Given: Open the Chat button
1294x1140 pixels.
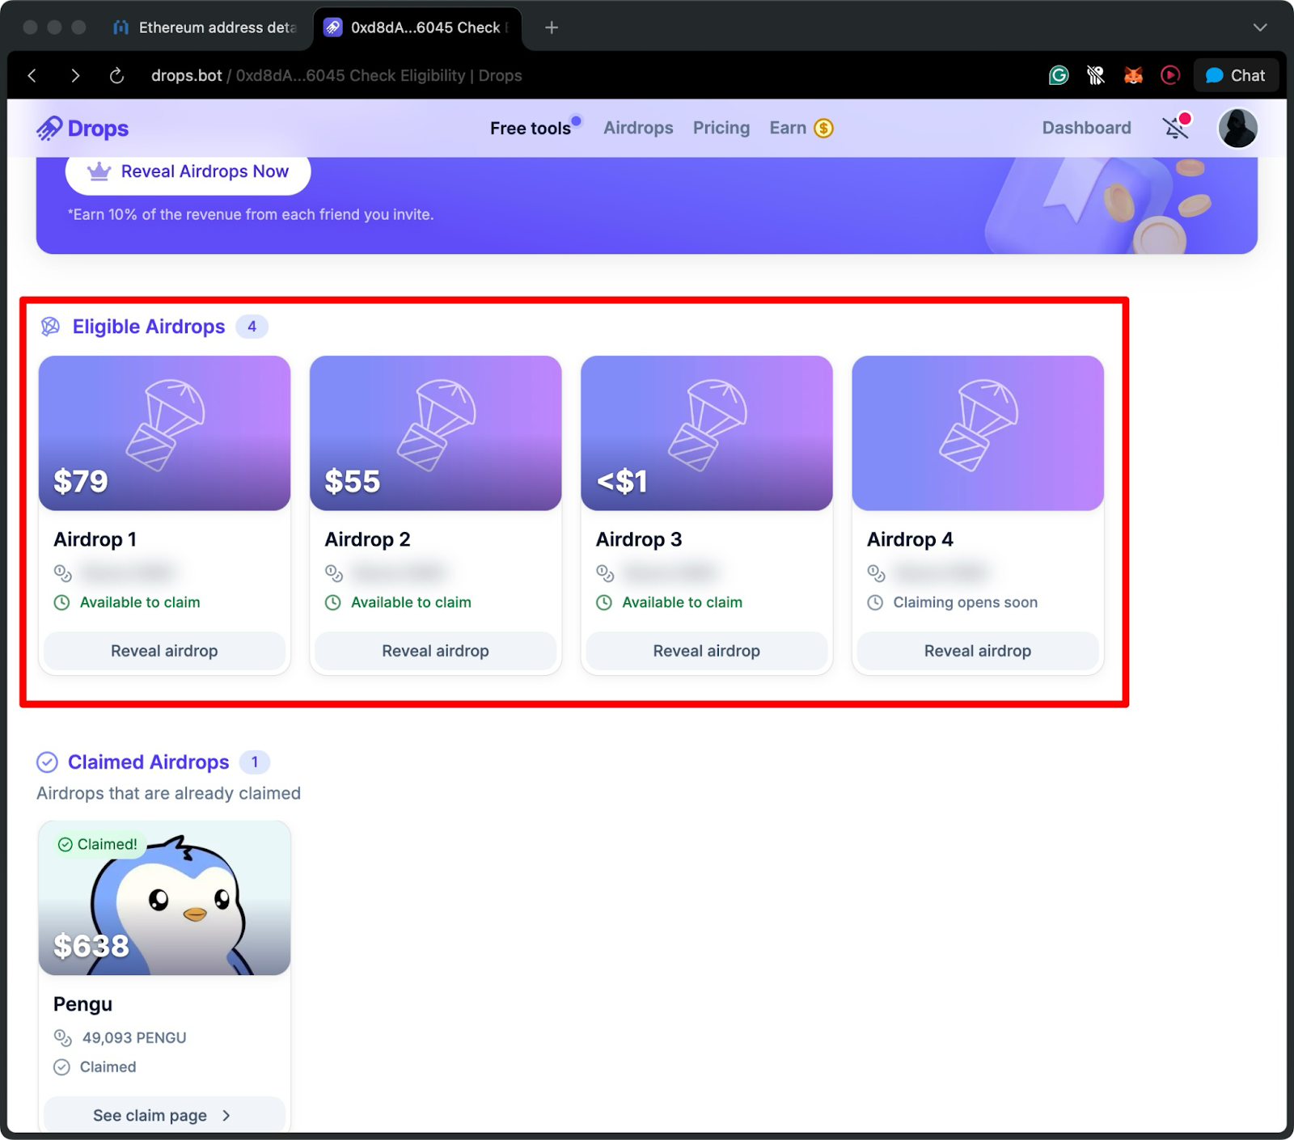Looking at the screenshot, I should coord(1236,75).
